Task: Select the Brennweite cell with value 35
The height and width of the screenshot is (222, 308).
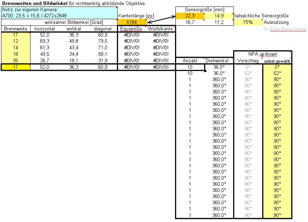Action: point(16,60)
